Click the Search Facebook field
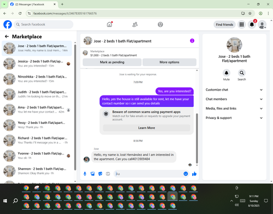The image size is (273, 214). click(x=44, y=25)
